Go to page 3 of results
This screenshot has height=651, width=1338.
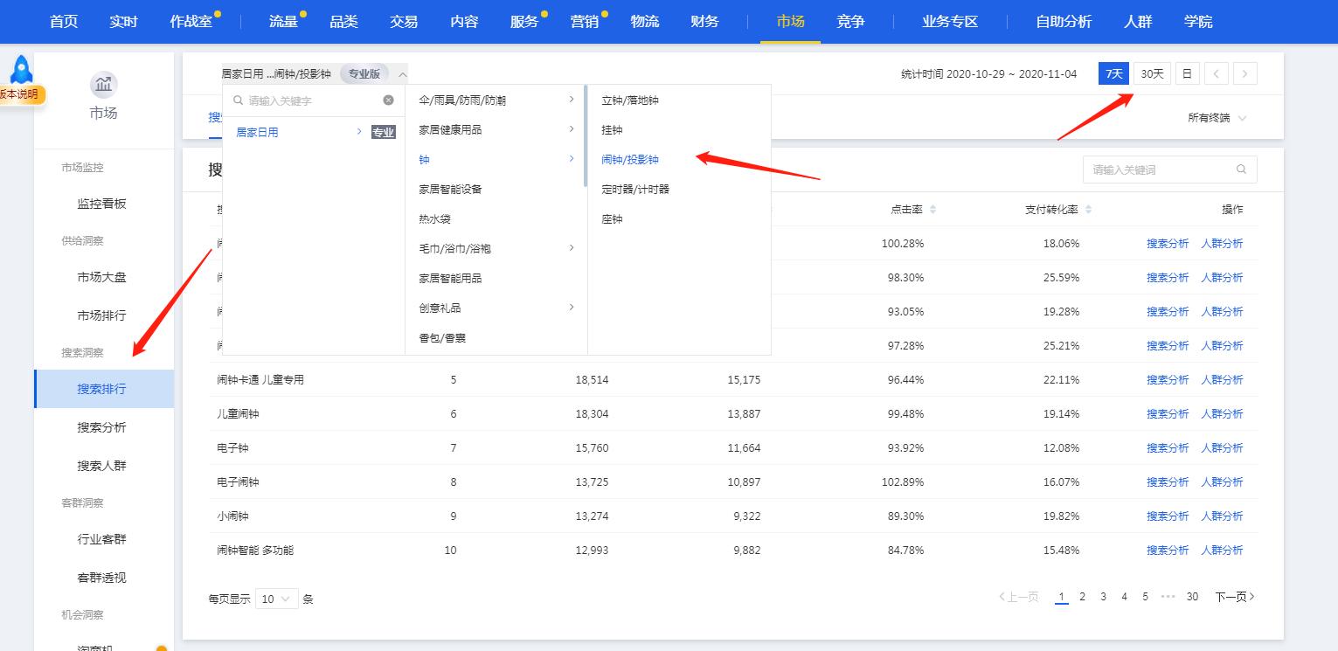1103,596
